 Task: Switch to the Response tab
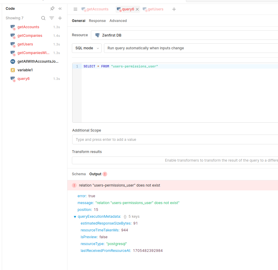pyautogui.click(x=97, y=21)
